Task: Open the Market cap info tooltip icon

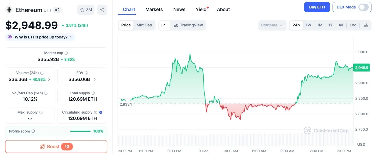Action: tap(66, 53)
